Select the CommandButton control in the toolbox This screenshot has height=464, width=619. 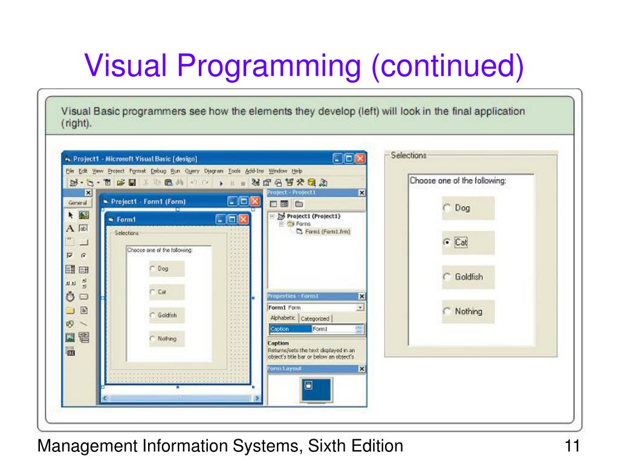(x=83, y=242)
